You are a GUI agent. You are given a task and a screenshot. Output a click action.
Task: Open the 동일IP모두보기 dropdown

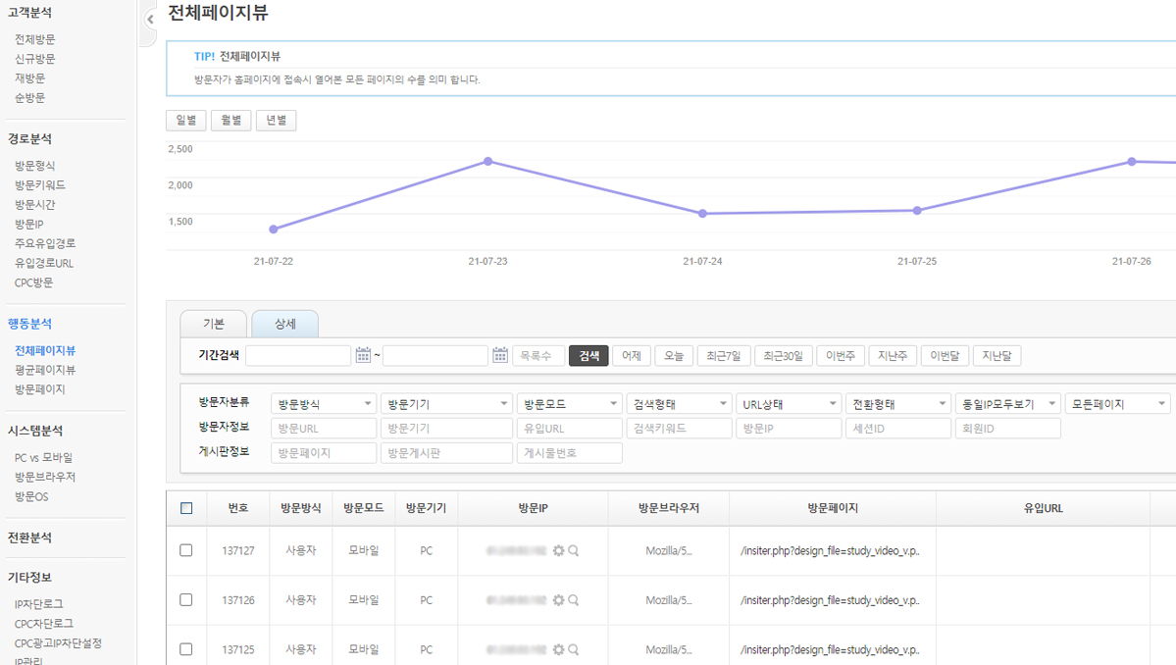(1007, 404)
